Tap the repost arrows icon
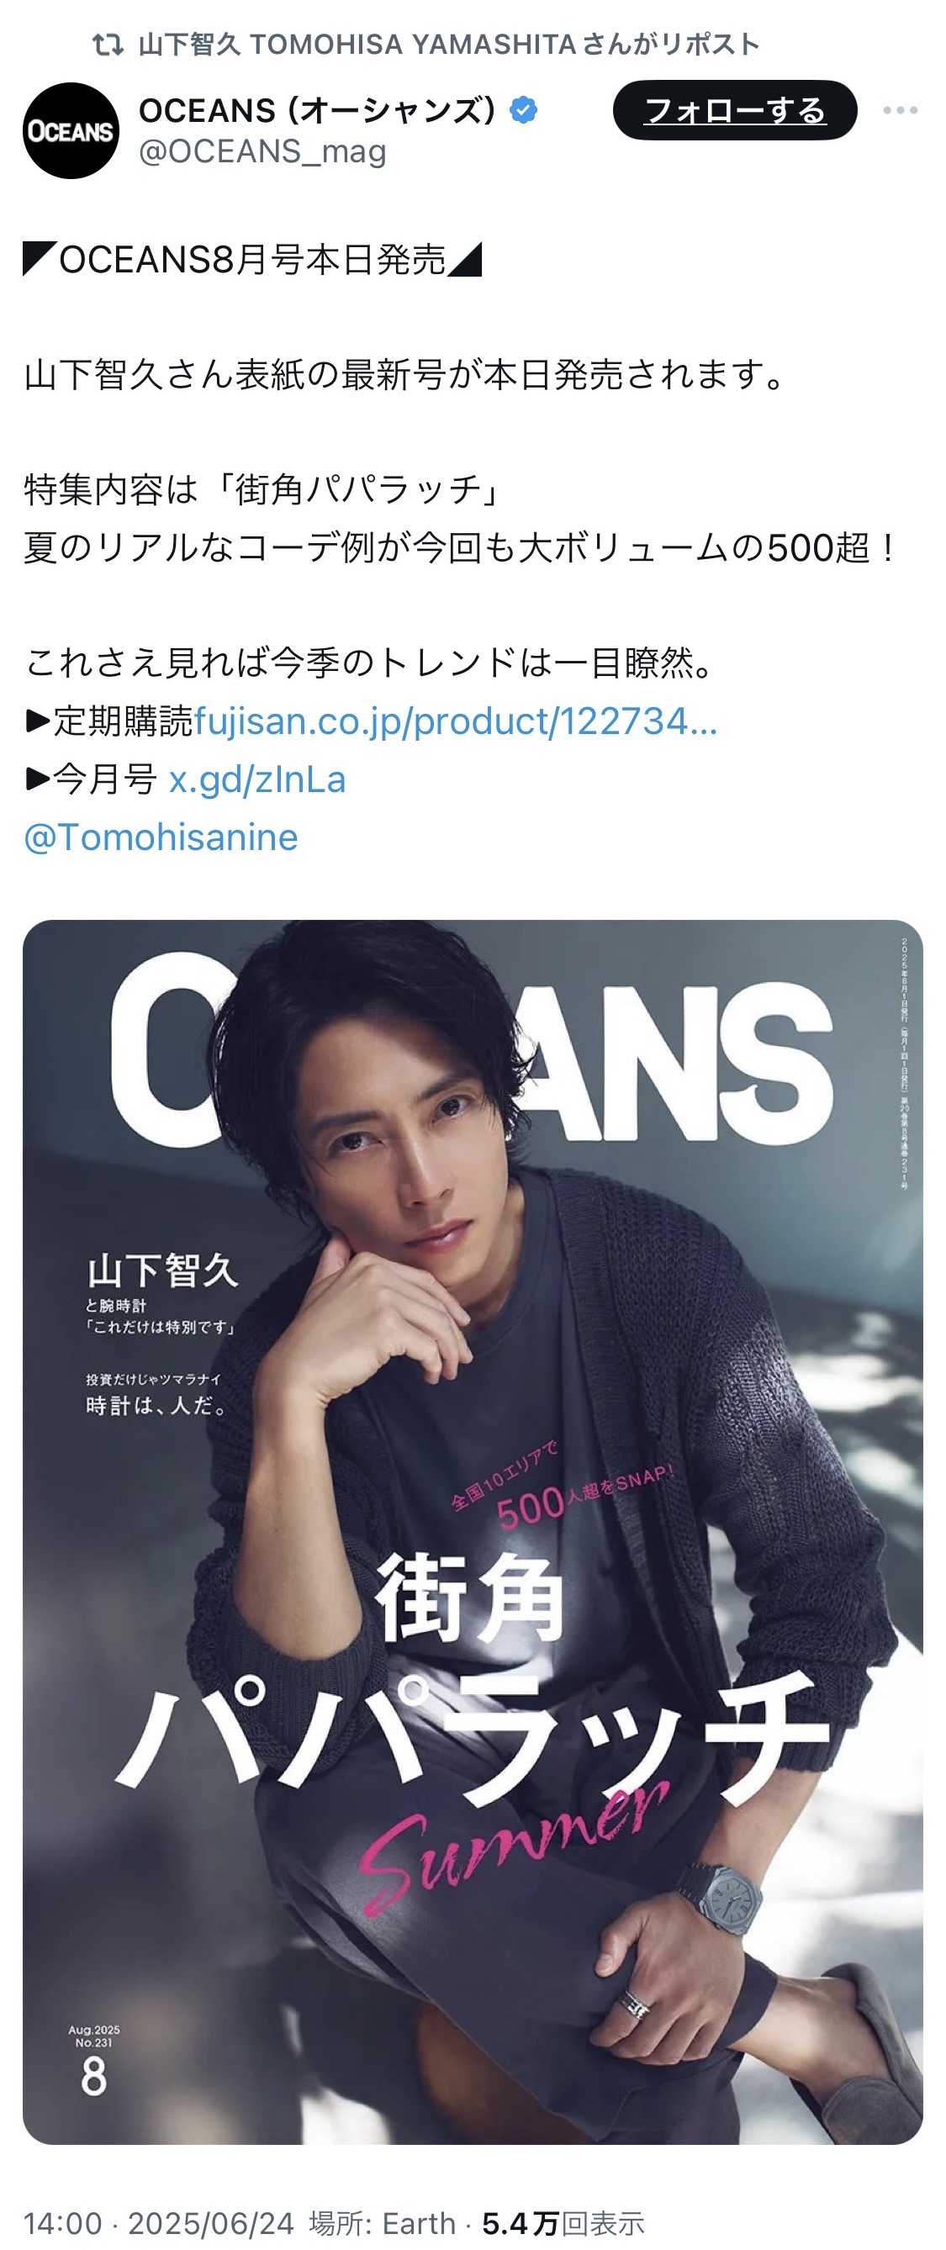946x2250 pixels. click(108, 44)
